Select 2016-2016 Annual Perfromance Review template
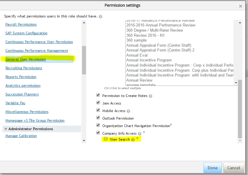Screen dimensions: 248x175 point(161,25)
